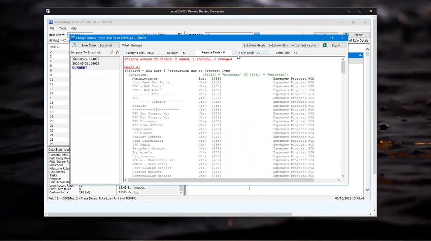Select snapshot 2020-05-06 124807
The height and width of the screenshot is (241, 431).
pyautogui.click(x=86, y=59)
